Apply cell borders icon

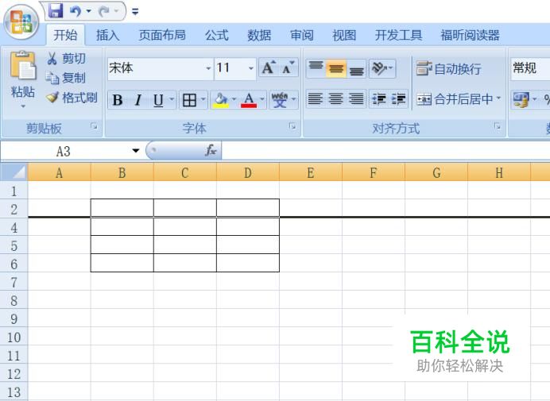[189, 100]
